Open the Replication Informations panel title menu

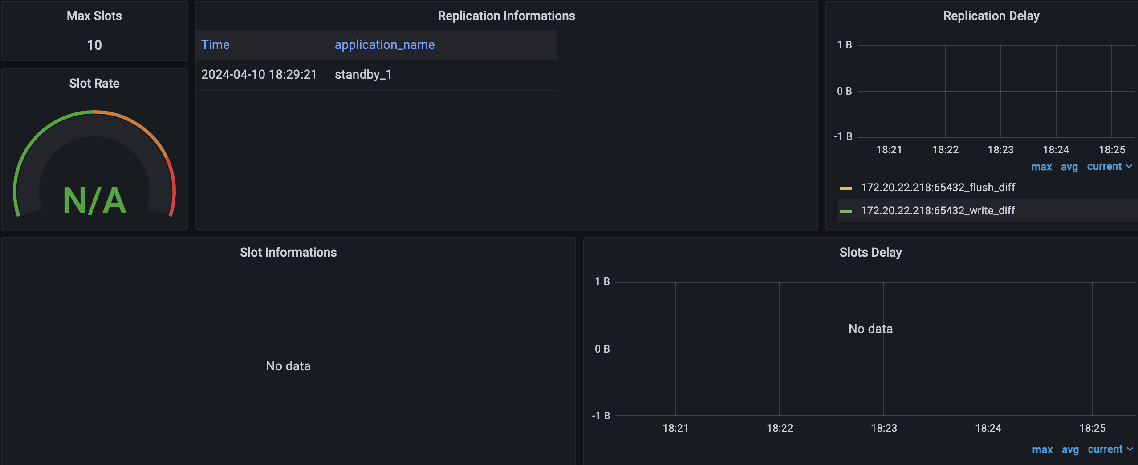(x=506, y=16)
